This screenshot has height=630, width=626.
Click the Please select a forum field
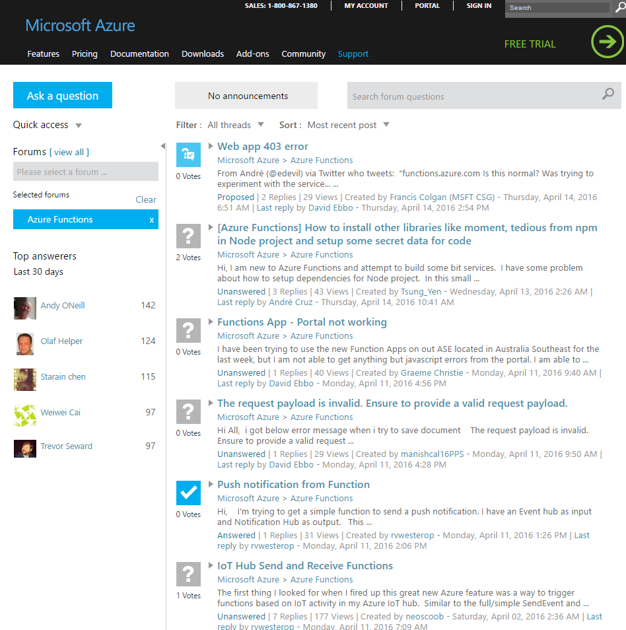pos(86,172)
